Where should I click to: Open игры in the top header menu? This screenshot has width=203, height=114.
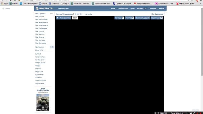coord(133,8)
